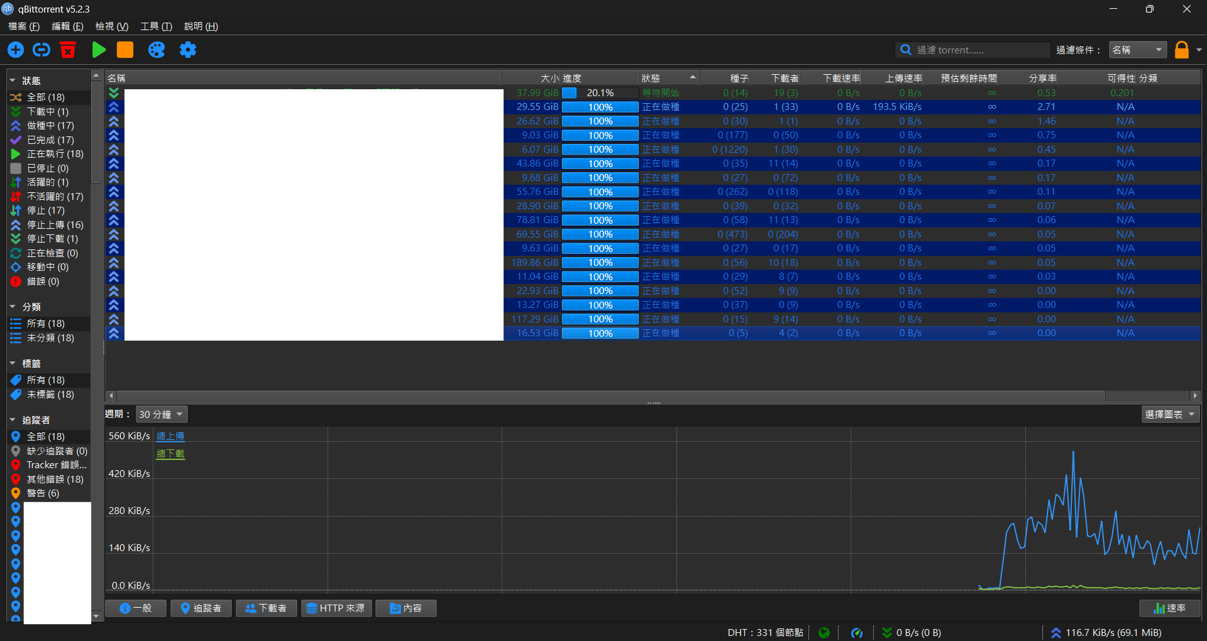Click the green start torrent play icon
Image resolution: width=1207 pixels, height=641 pixels.
99,50
